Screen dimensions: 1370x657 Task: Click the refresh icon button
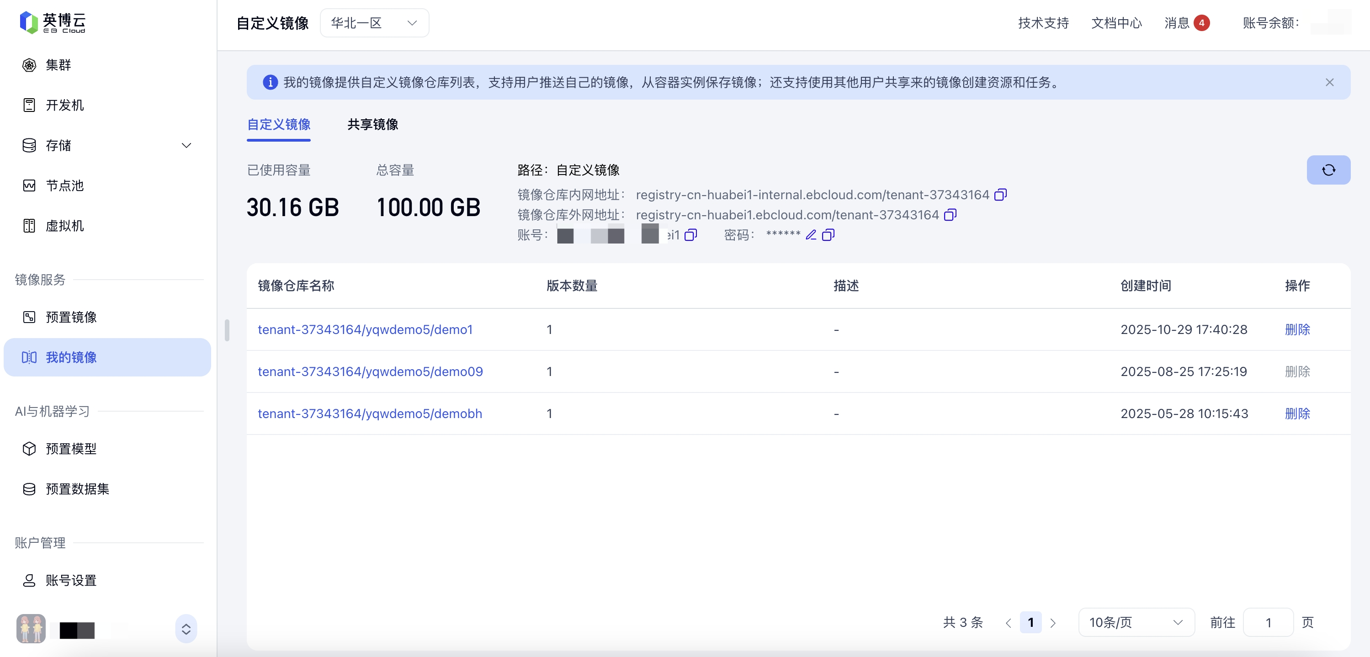(1328, 170)
